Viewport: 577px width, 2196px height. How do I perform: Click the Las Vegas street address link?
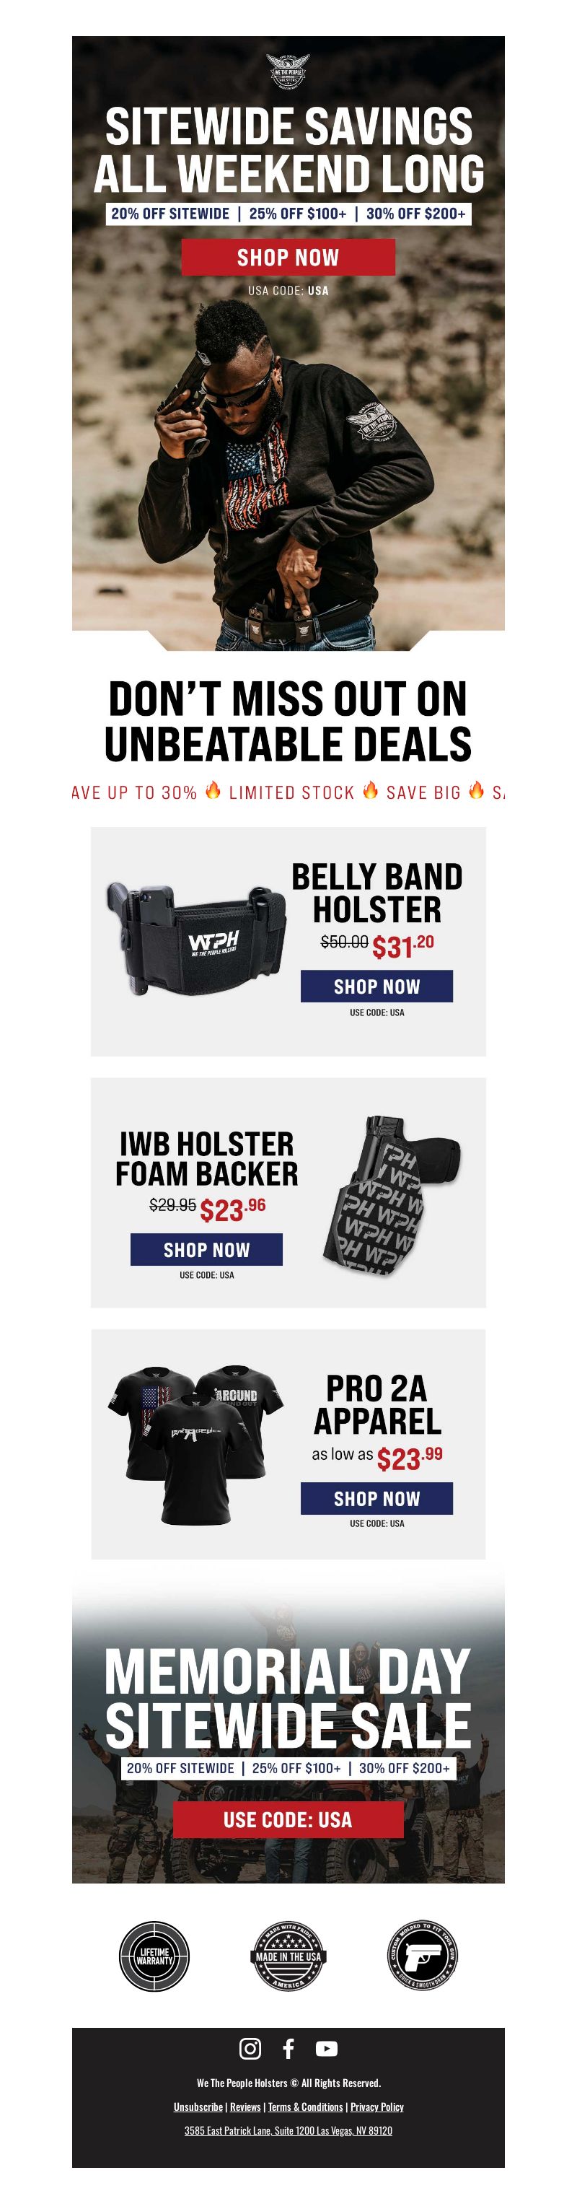pyautogui.click(x=288, y=2130)
